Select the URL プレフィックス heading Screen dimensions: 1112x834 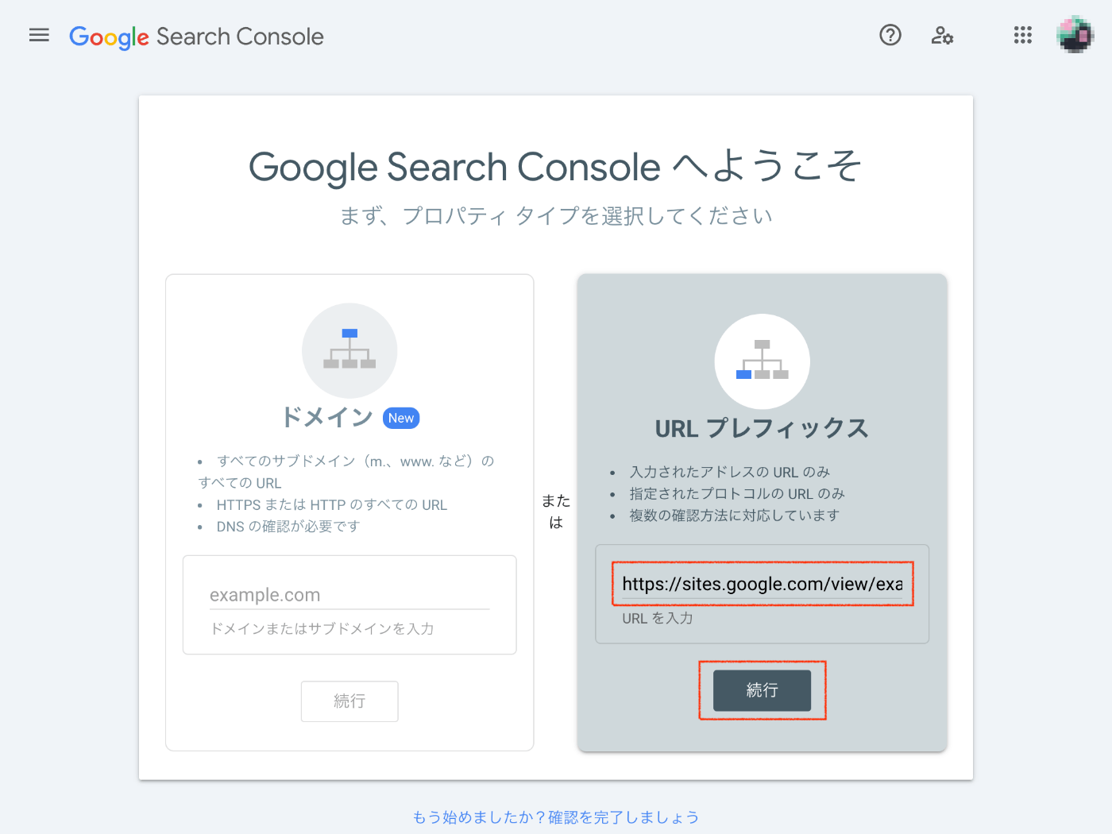coord(762,428)
